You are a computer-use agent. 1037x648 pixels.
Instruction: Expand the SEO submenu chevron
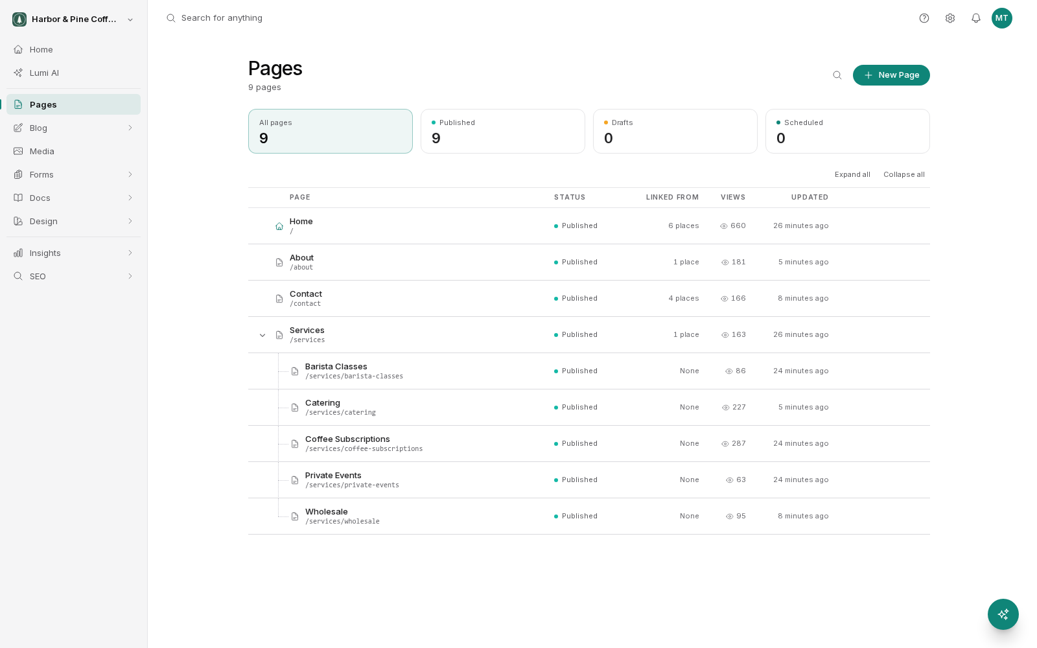[130, 276]
